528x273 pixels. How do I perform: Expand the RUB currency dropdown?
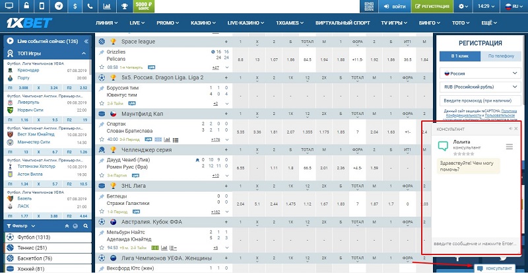click(x=478, y=87)
